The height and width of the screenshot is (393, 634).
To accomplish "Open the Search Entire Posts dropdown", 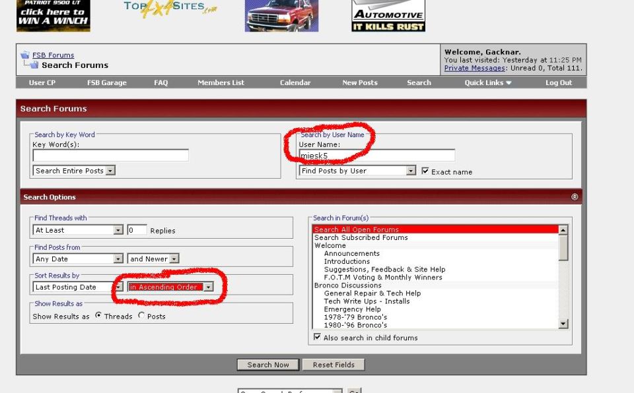I will [x=74, y=170].
